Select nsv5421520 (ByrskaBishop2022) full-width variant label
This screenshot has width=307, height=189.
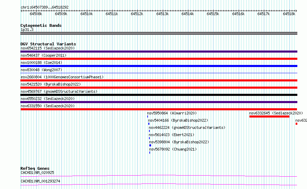point(51,84)
